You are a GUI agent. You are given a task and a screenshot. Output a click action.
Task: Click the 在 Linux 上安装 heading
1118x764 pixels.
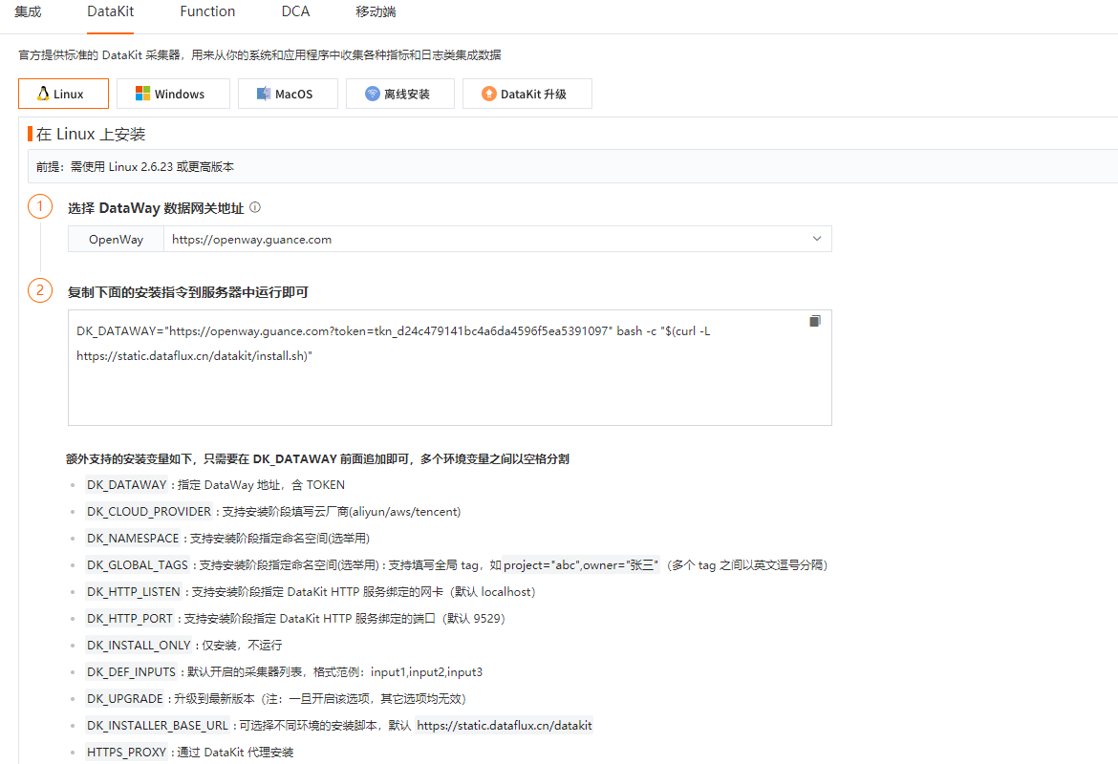click(x=91, y=134)
